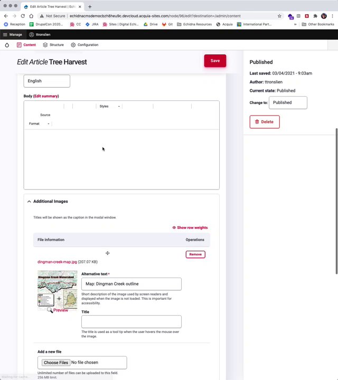Open the International Part... bookmark
338x380 pixels.
pyautogui.click(x=255, y=24)
